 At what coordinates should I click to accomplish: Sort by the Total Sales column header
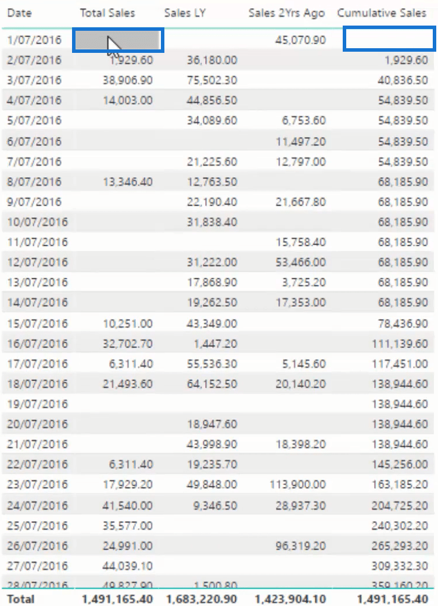pyautogui.click(x=107, y=13)
